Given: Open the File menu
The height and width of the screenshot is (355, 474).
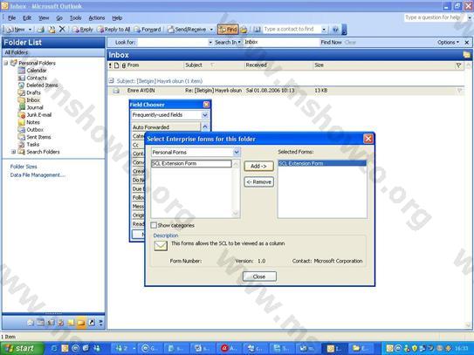Looking at the screenshot, I should tap(12, 17).
